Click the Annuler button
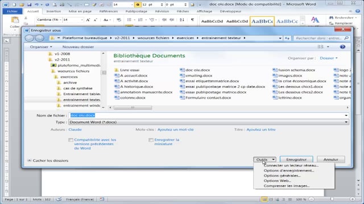This screenshot has height=204, width=364. coord(331,160)
